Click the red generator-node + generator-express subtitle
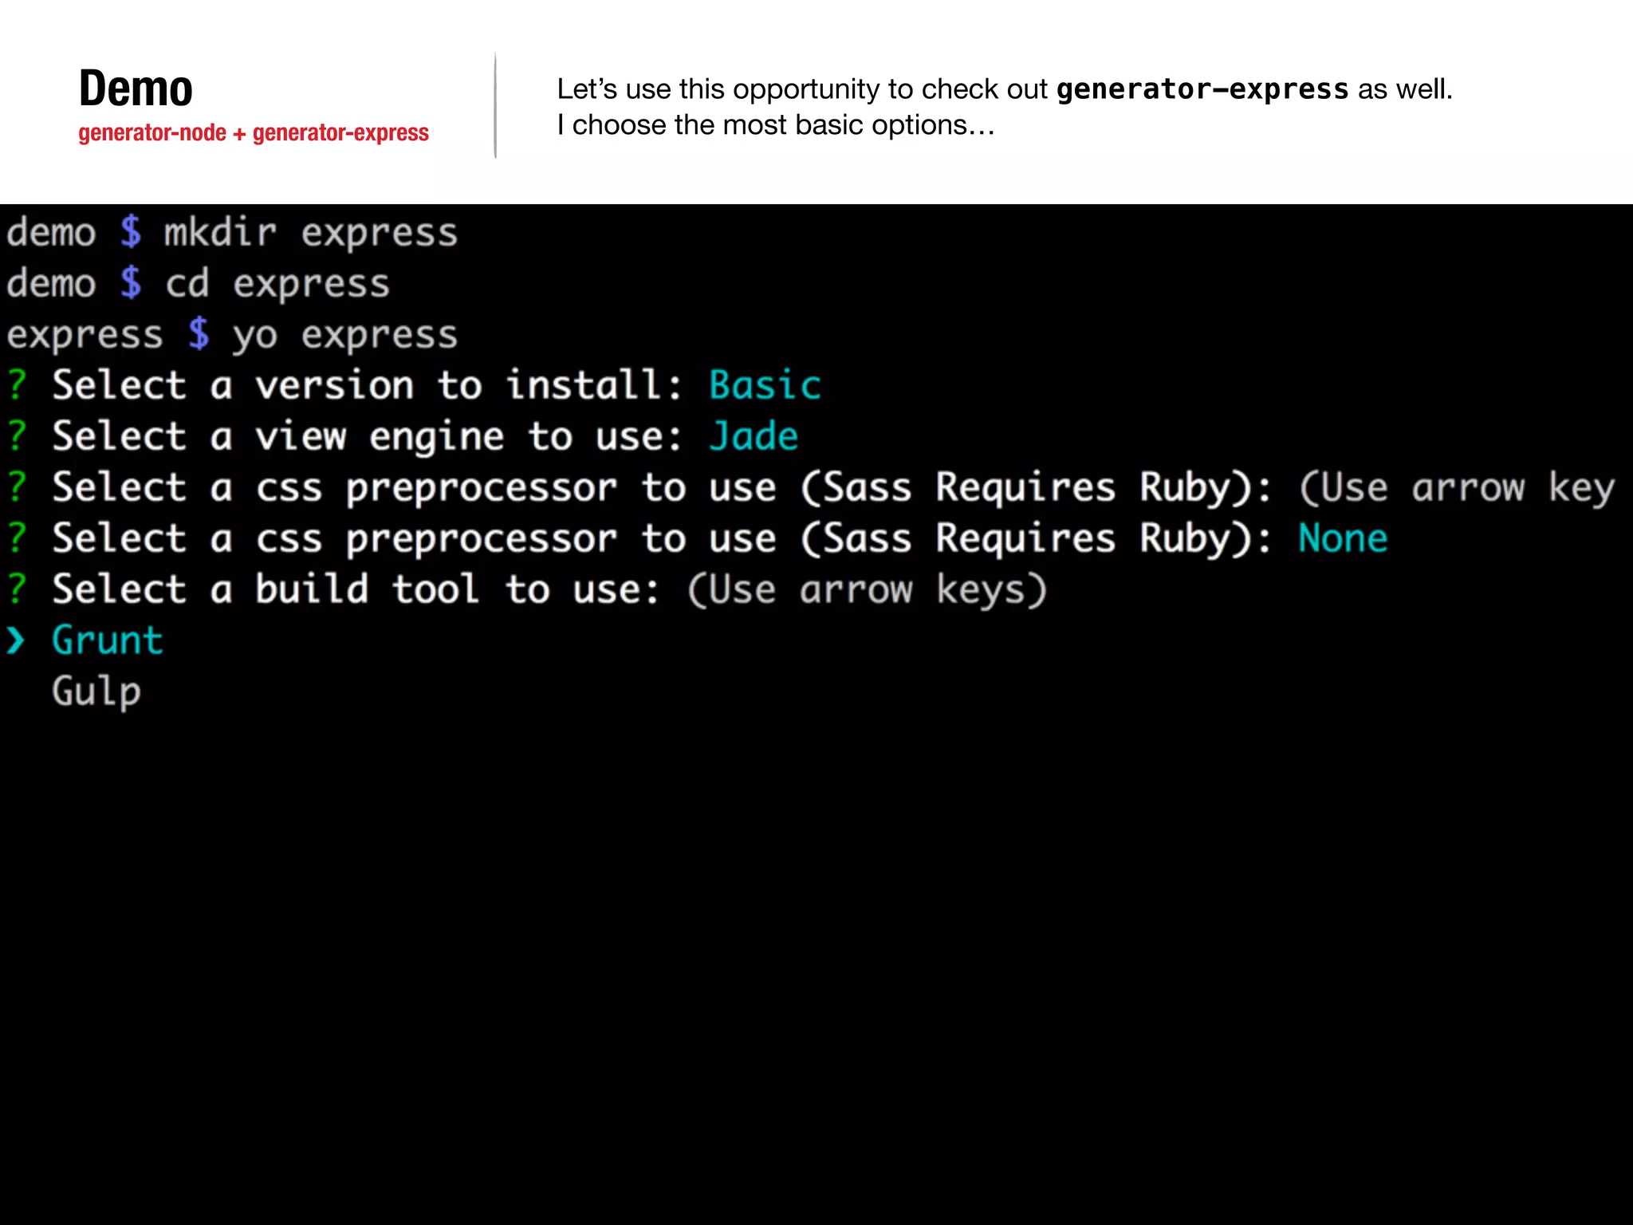 point(254,132)
